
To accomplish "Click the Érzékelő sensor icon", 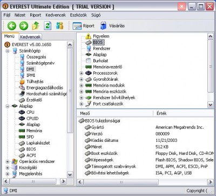I will pos(22,100).
